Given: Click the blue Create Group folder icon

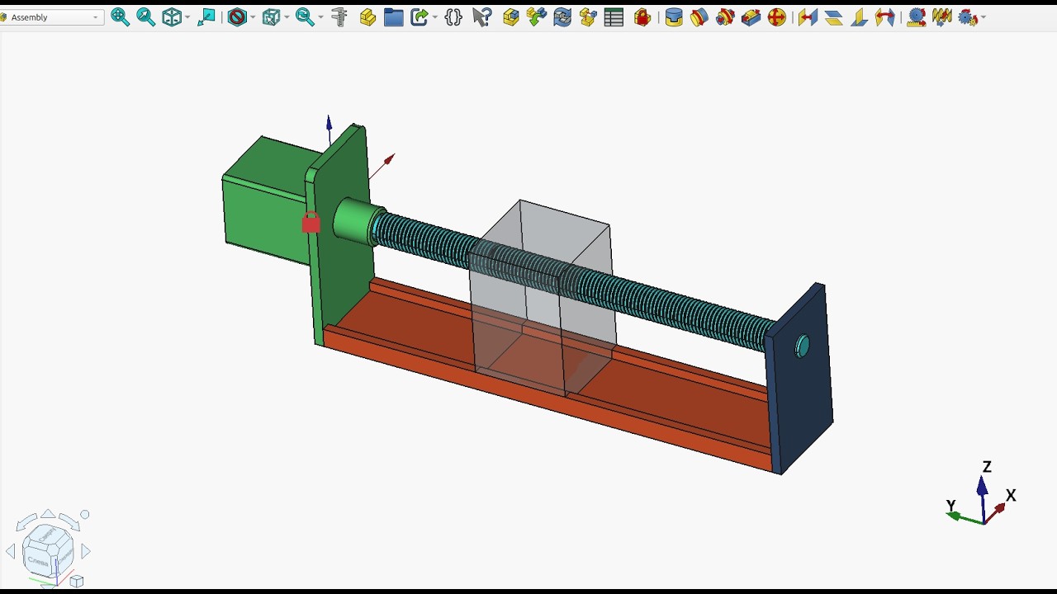Looking at the screenshot, I should (x=394, y=17).
